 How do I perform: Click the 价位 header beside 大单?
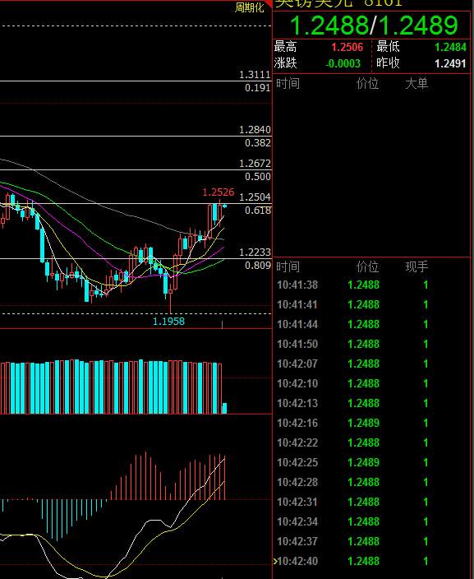(x=367, y=83)
